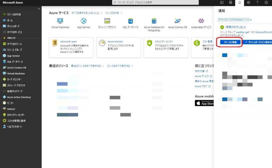The height and width of the screenshot is (168, 272).
Task: Open Cloud Shell from top bar
Action: coord(222,2)
